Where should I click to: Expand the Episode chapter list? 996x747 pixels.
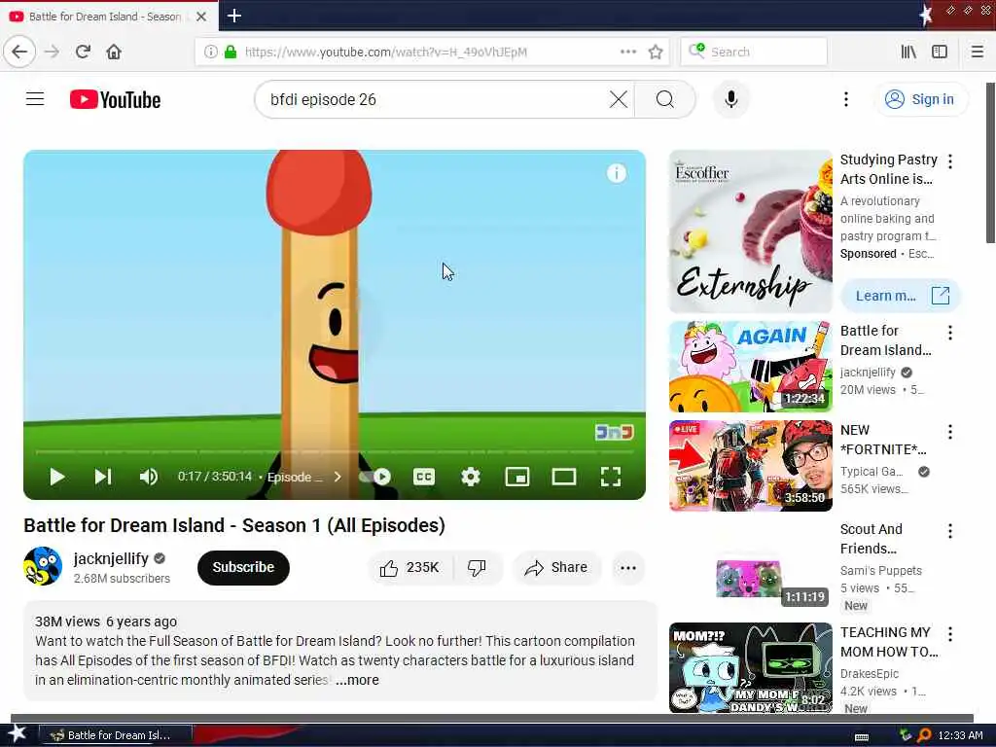(304, 477)
